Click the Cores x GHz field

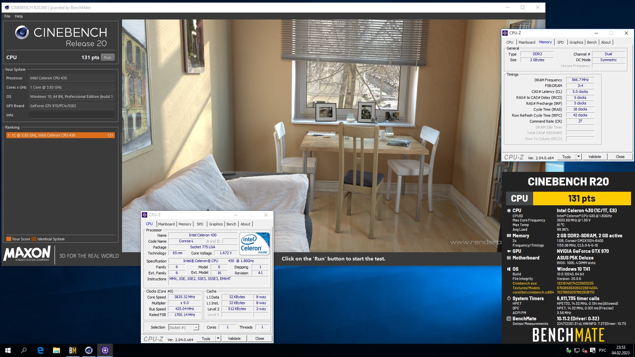click(71, 87)
